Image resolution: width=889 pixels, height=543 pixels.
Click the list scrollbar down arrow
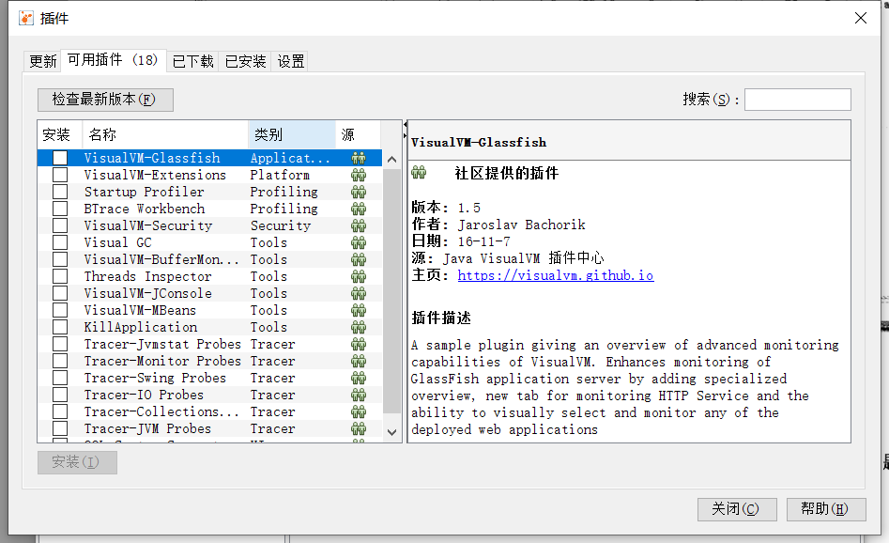click(391, 432)
